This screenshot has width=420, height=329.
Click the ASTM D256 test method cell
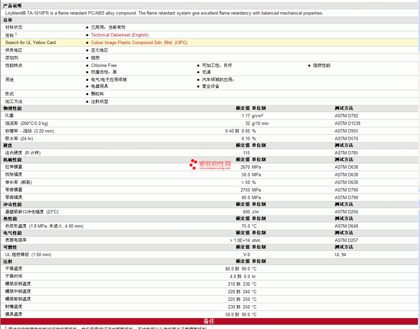point(346,212)
